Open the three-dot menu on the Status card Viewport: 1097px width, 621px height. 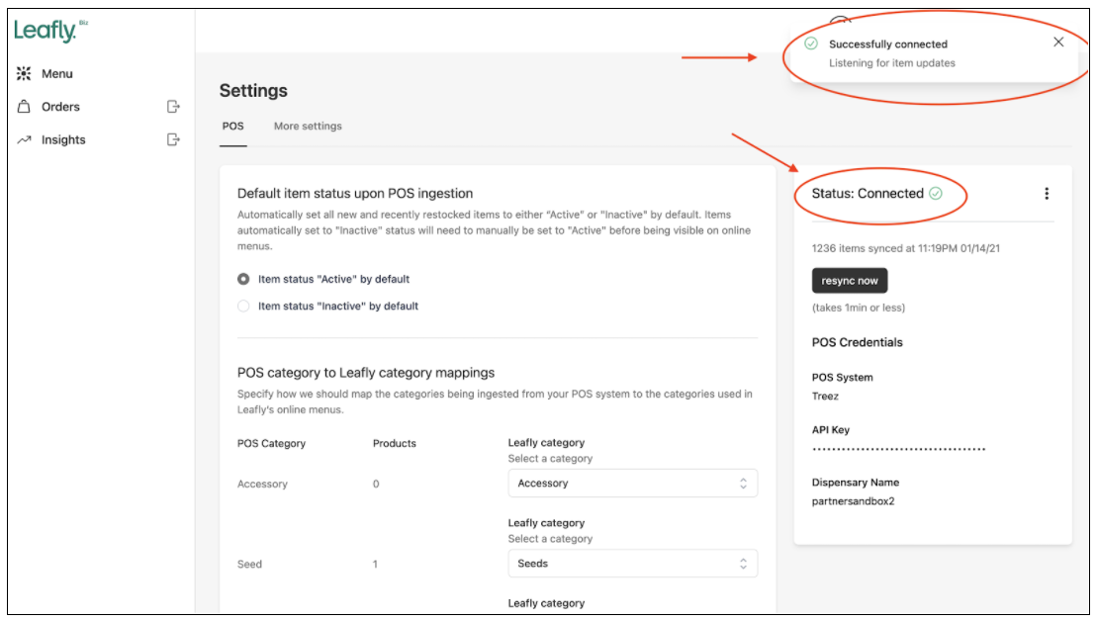[1048, 194]
